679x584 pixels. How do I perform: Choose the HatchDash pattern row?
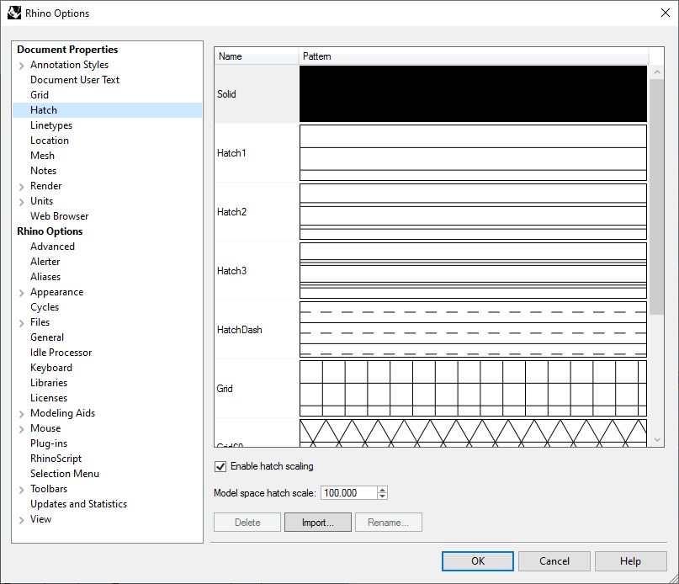click(240, 330)
